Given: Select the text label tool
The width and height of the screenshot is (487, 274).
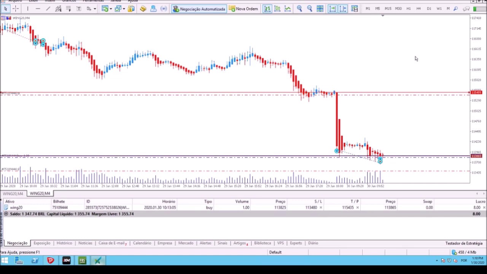Looking at the screenshot, I should [x=79, y=8].
